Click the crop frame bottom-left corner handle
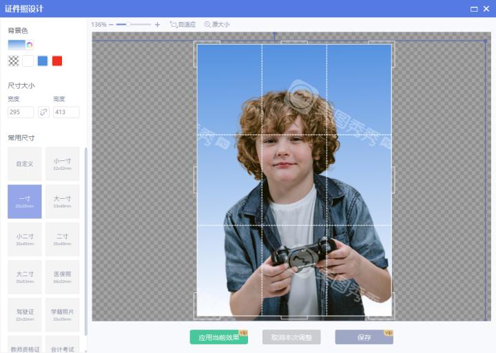 [x=196, y=317]
